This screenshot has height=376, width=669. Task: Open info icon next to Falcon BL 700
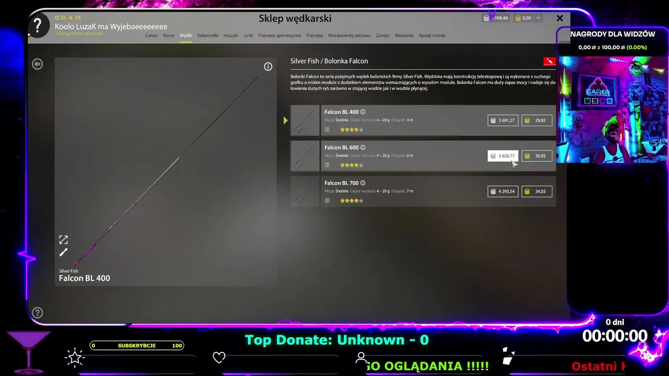363,183
